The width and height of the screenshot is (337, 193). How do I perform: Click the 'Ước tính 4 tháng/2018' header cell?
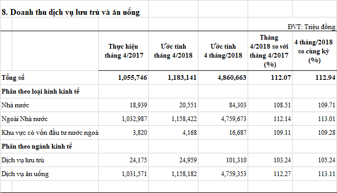pos(223,51)
